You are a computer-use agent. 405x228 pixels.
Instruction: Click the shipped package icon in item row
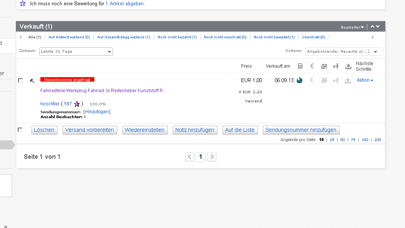[324, 81]
